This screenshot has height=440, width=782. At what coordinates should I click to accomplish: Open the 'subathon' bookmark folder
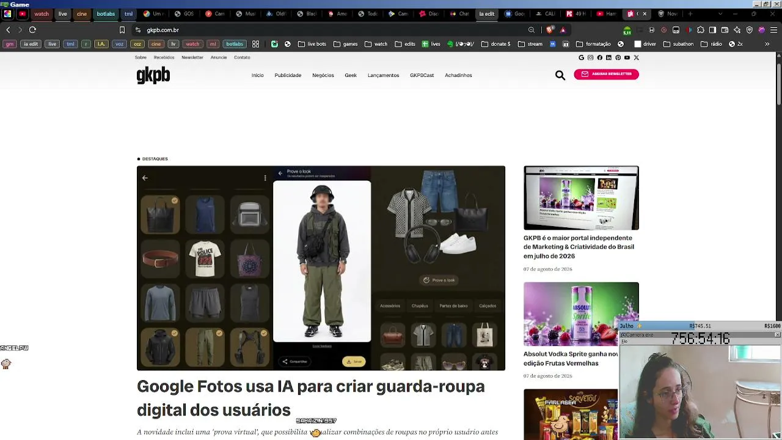(678, 44)
